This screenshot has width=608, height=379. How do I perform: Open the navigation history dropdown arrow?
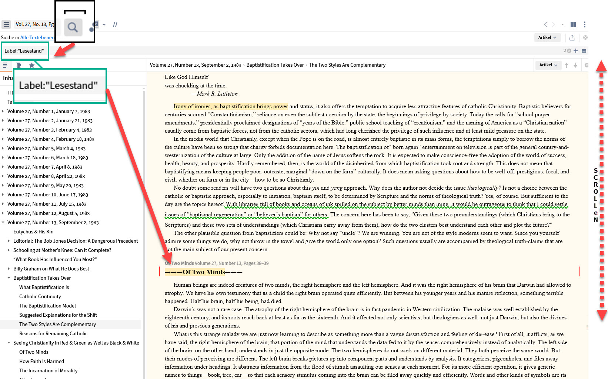click(562, 24)
